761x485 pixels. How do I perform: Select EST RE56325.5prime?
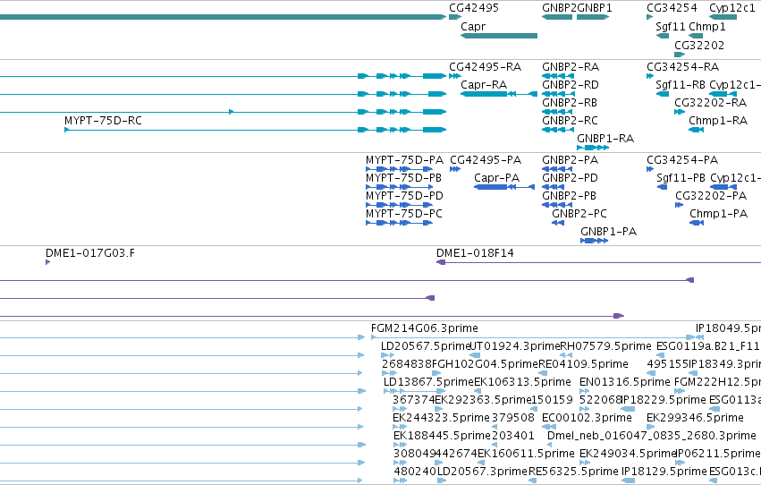coord(573,472)
